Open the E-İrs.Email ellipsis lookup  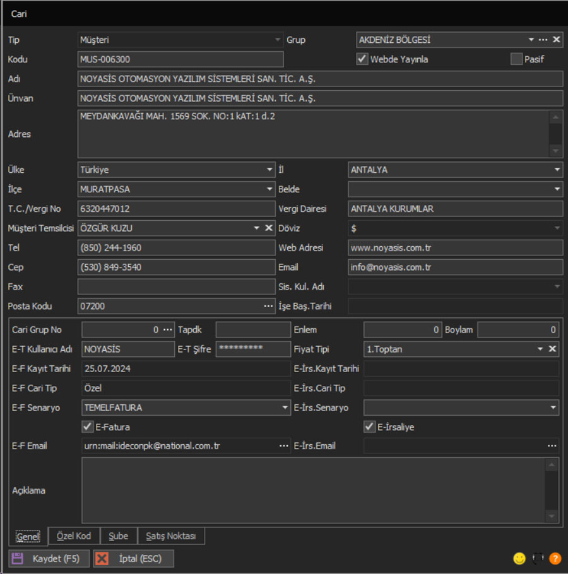tap(552, 446)
